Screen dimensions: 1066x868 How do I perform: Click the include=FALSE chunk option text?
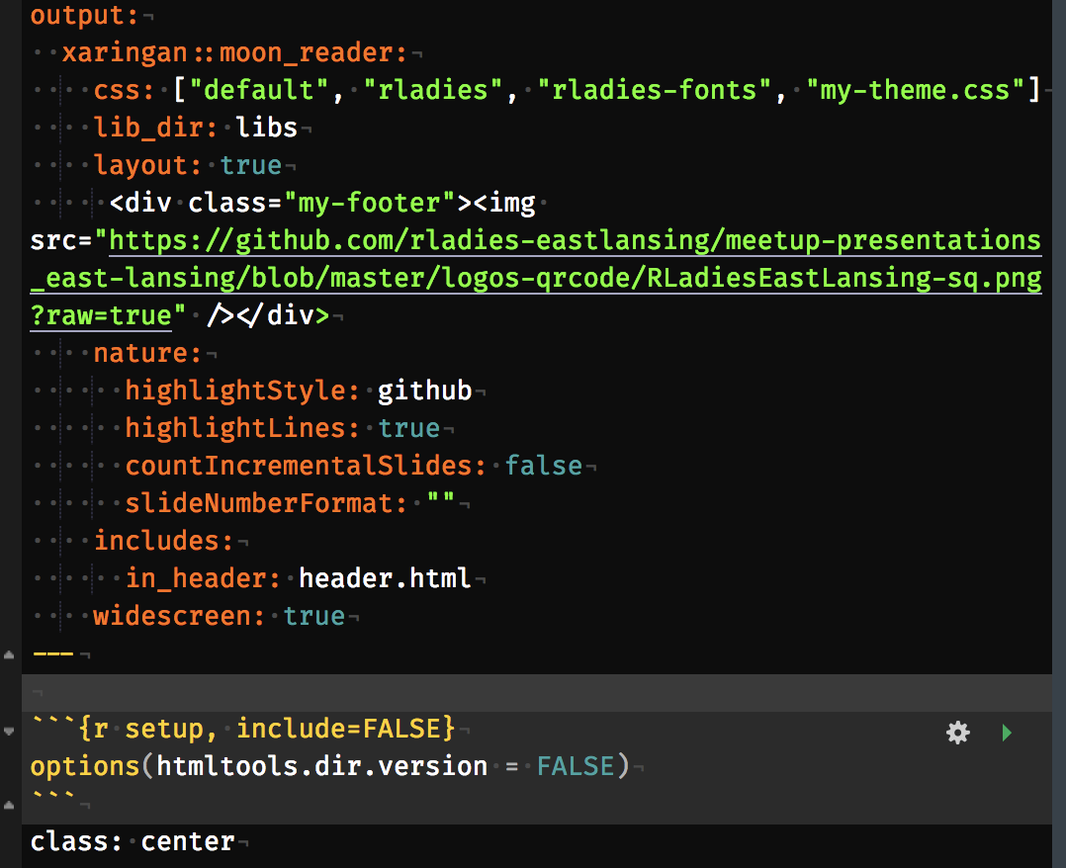coord(346,729)
